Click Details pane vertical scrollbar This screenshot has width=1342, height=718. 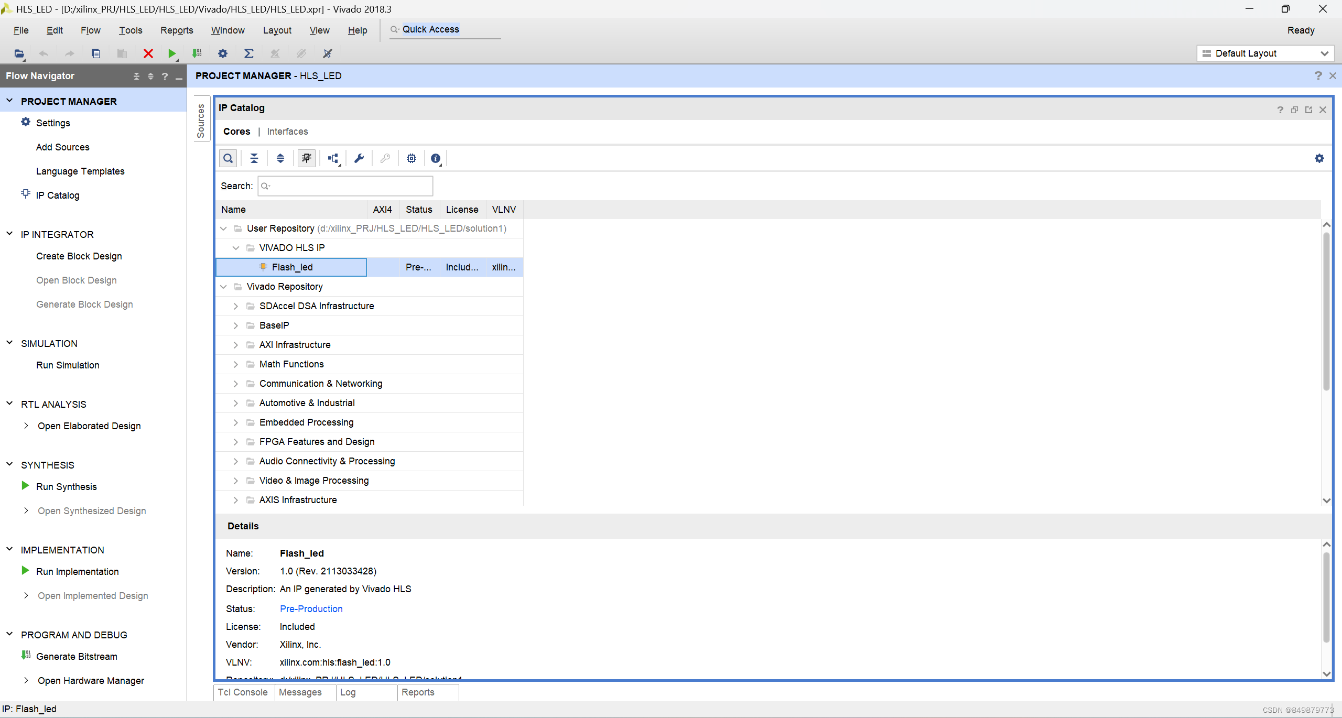coord(1326,597)
